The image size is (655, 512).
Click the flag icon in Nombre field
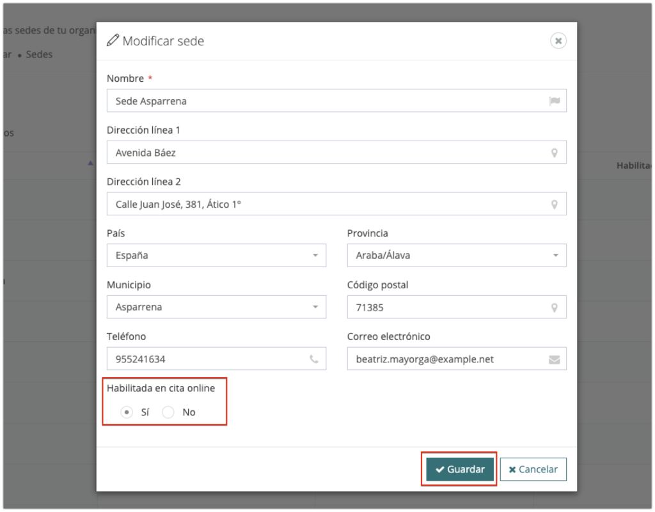pyautogui.click(x=554, y=101)
